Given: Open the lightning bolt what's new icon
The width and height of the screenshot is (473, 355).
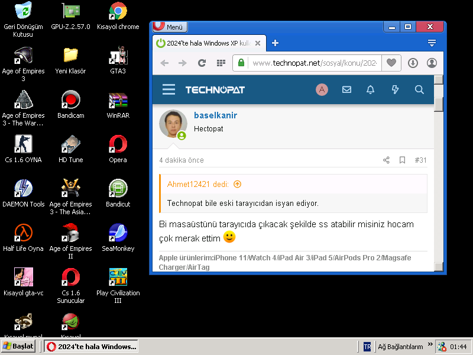Looking at the screenshot, I should (x=395, y=90).
